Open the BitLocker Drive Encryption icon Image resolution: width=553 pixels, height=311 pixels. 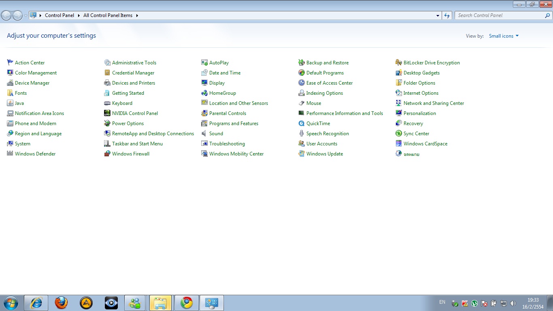tap(399, 62)
